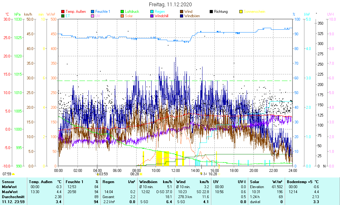
Task: Select the purple Windchill legend swatch
Action: click(x=152, y=16)
